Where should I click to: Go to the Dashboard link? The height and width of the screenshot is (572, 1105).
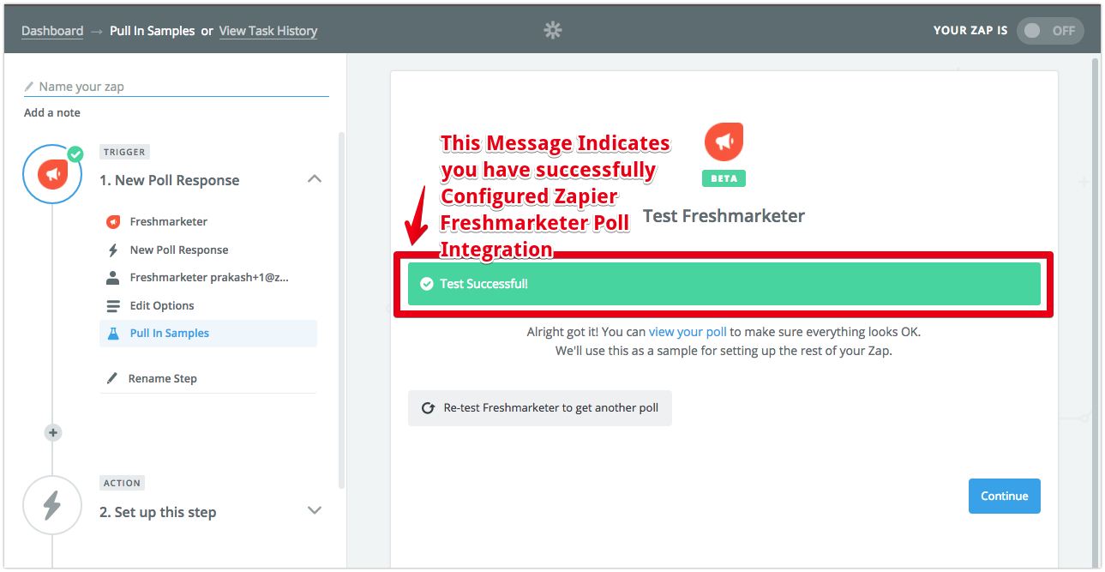(52, 31)
